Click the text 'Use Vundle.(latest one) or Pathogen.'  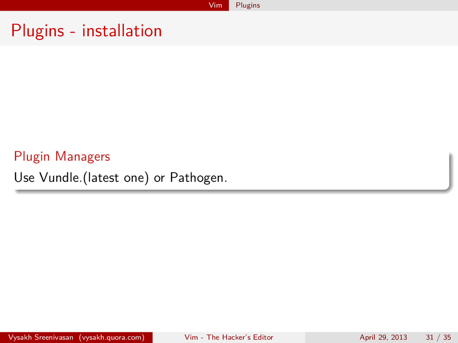click(120, 178)
